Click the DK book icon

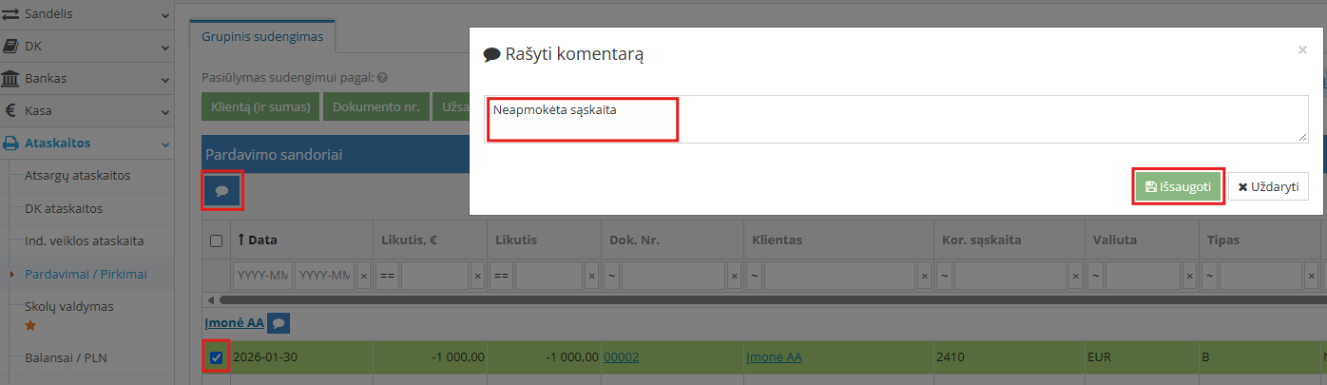10,46
